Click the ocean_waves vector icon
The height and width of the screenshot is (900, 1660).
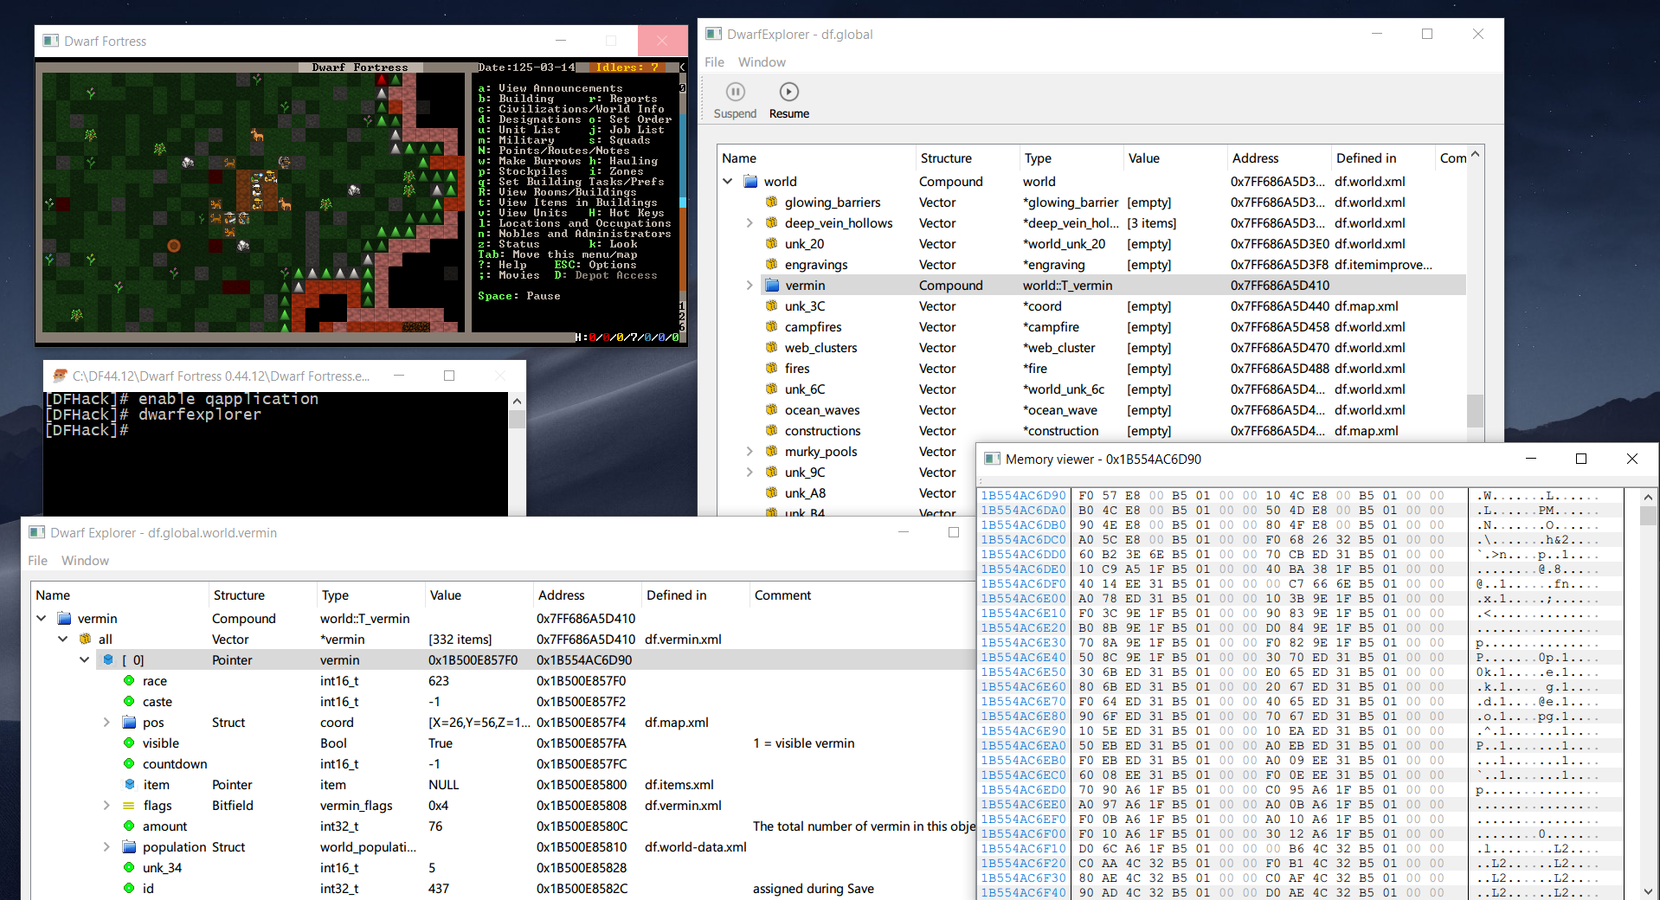pos(771,410)
